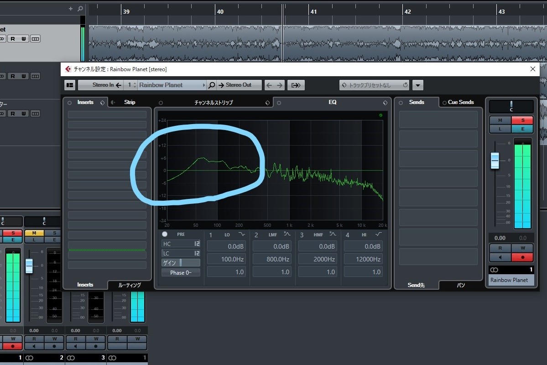Click bar 41 marker on timeline ruler

point(313,11)
